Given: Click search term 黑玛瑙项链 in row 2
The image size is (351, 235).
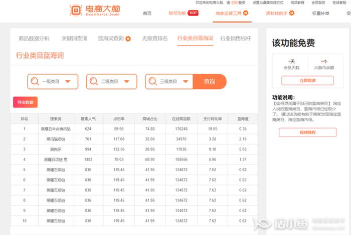Looking at the screenshot, I should [56, 139].
